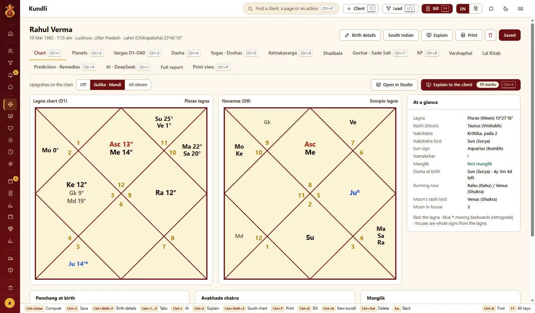This screenshot has height=313, width=535.
Task: Open the Ashtakavarga tab
Action: (291, 53)
